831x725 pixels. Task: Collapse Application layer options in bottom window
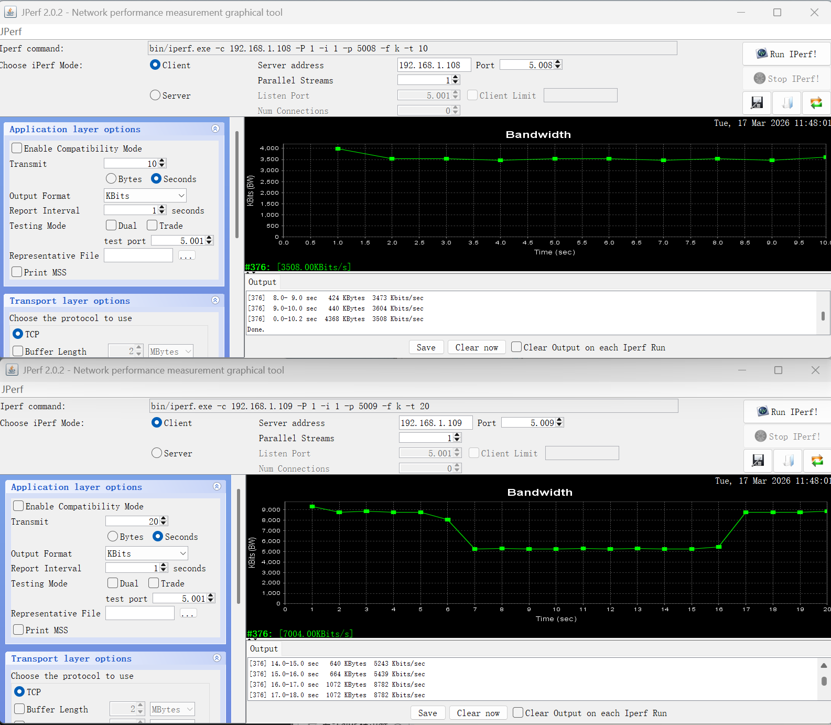coord(217,487)
